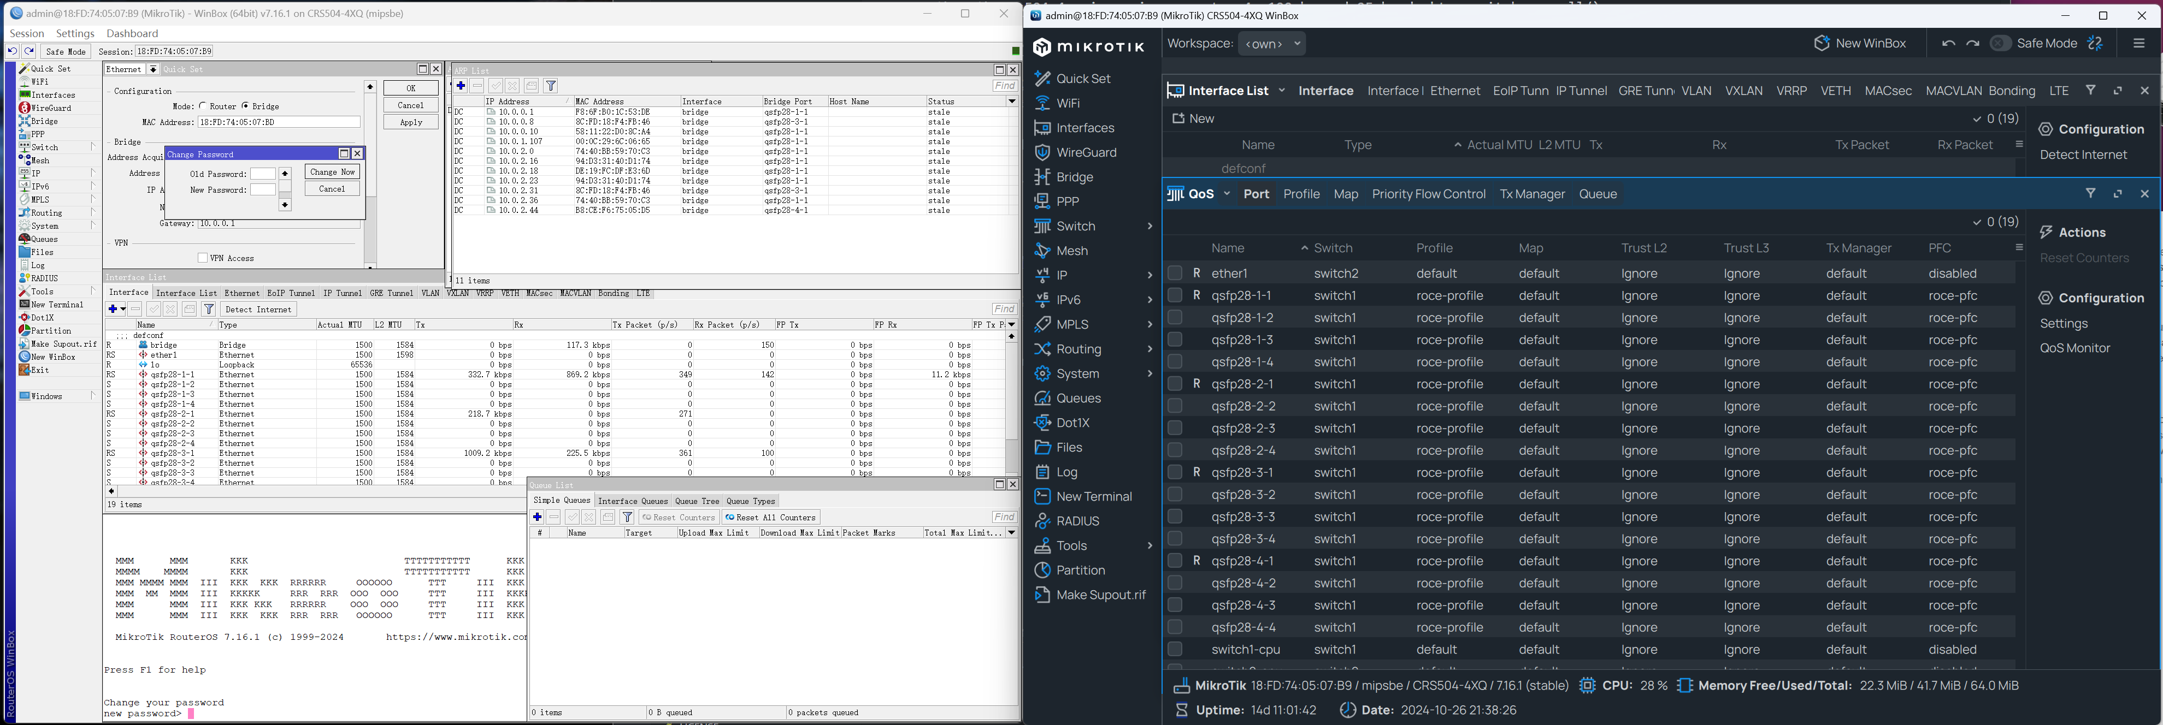Check the qsfp28-2-1 row checkbox
This screenshot has width=2163, height=725.
tap(1175, 383)
